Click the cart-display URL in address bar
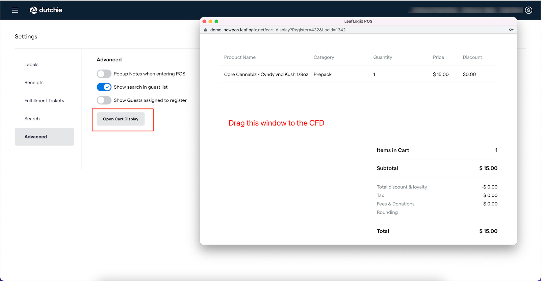The width and height of the screenshot is (541, 281). [x=278, y=30]
